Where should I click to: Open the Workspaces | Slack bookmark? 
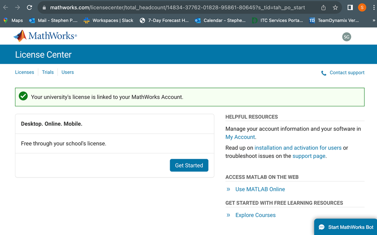[108, 21]
